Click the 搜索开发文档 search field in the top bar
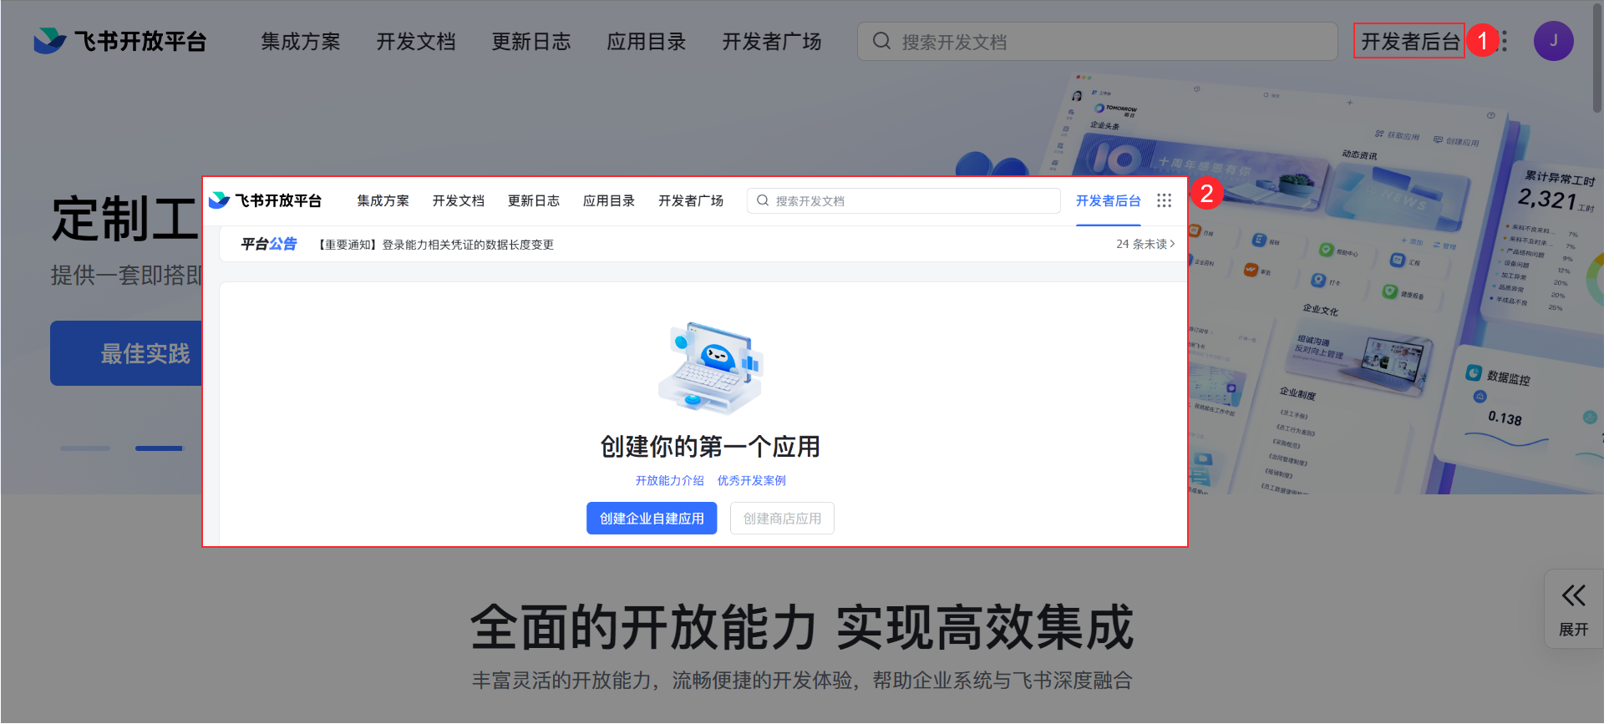Image resolution: width=1614 pixels, height=724 pixels. tap(1097, 41)
